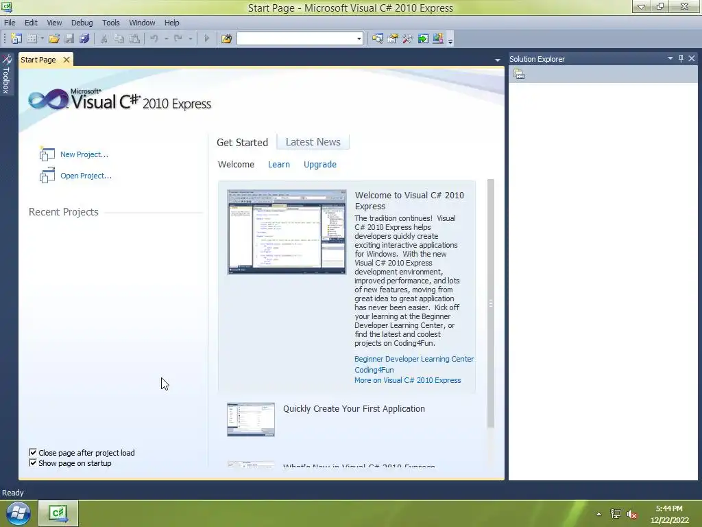Open the active documents list dropdown
The image size is (702, 527).
(x=498, y=60)
